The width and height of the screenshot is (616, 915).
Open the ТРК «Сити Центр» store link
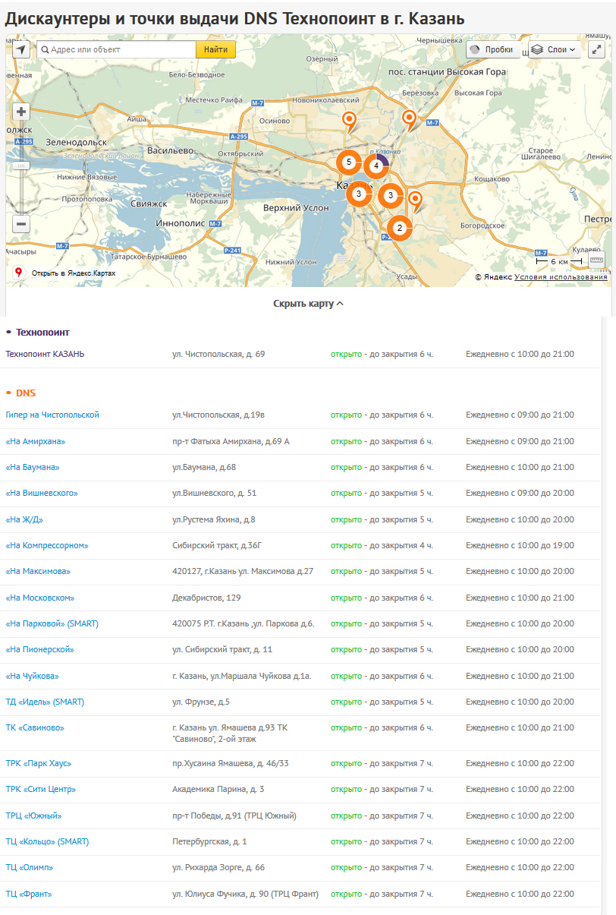pyautogui.click(x=41, y=789)
